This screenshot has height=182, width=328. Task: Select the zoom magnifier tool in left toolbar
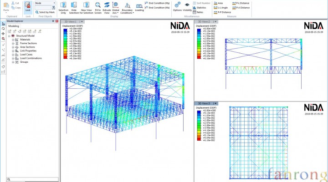[x=3, y=39]
